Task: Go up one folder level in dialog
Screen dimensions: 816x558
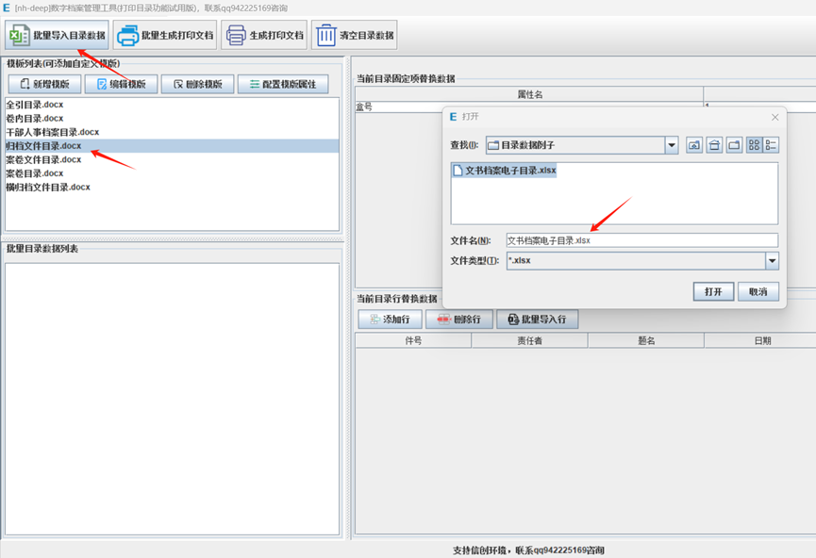Action: pos(694,145)
